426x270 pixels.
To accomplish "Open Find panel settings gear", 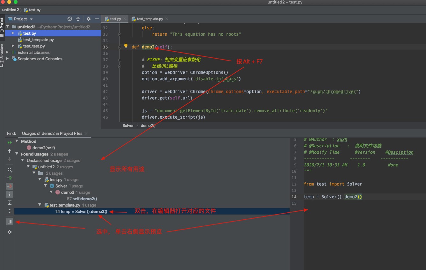I will pyautogui.click(x=10, y=232).
